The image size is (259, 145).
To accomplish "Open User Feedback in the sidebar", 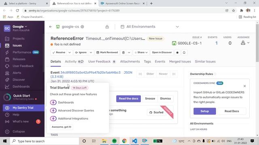I will click(x=23, y=66).
